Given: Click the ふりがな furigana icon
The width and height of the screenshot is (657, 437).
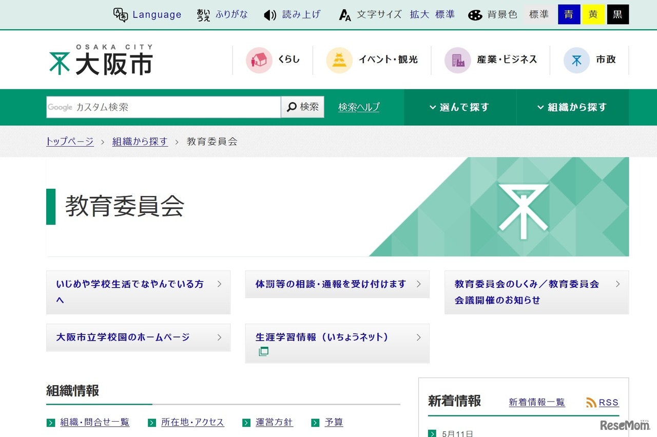Looking at the screenshot, I should 203,15.
